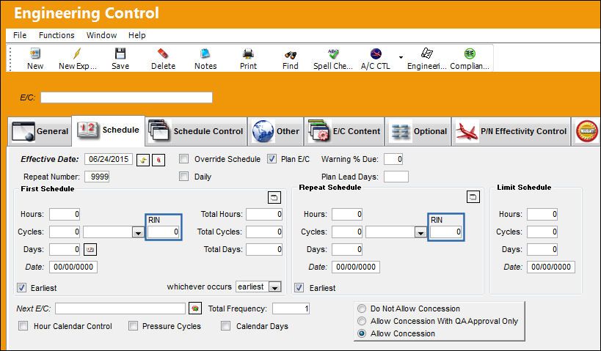Click the Total Cycles field

click(x=264, y=232)
